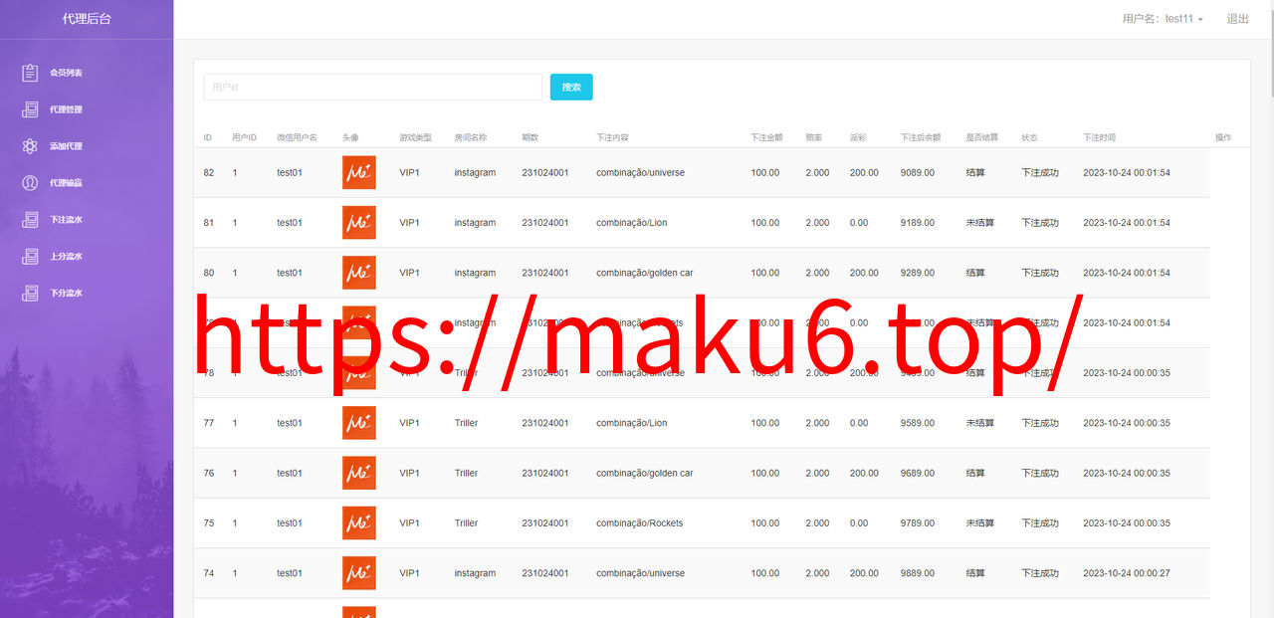Click the balance value 9589.00

[918, 423]
